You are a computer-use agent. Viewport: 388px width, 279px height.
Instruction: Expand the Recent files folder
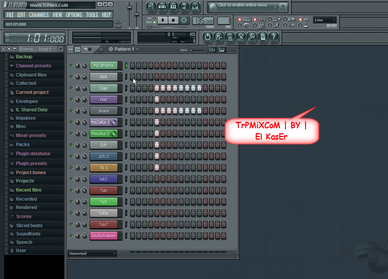(x=6, y=190)
